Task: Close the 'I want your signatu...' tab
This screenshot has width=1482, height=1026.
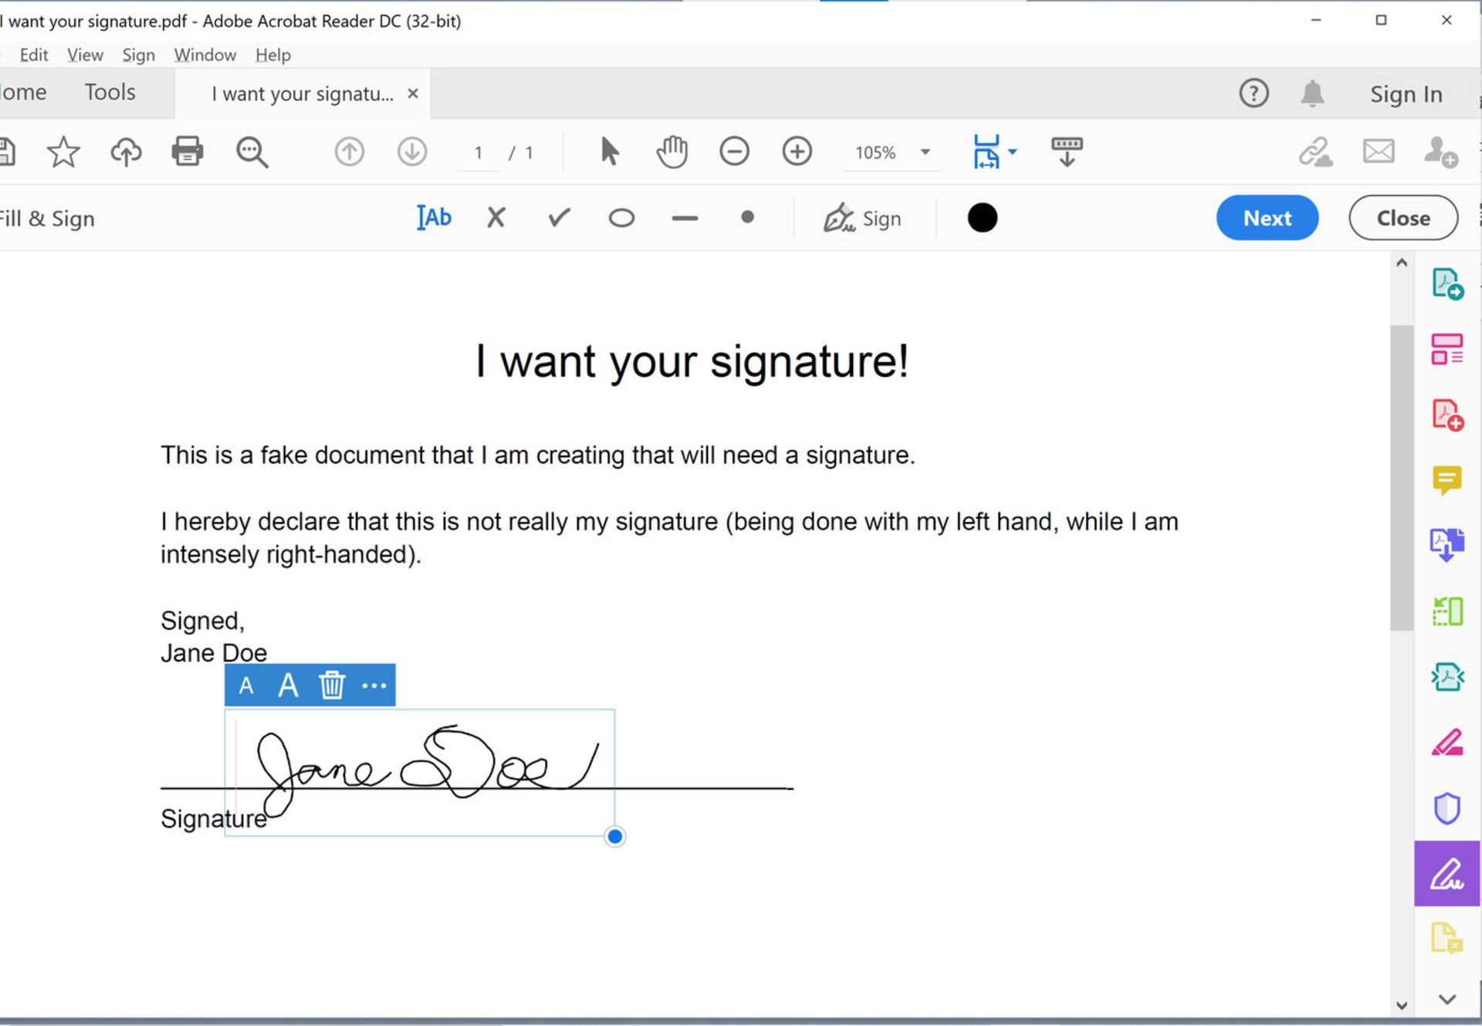Action: [413, 93]
